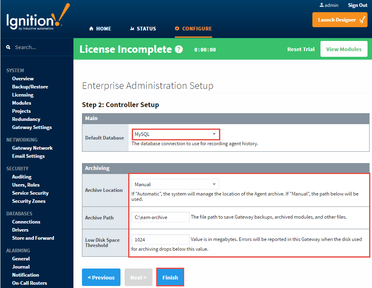The width and height of the screenshot is (372, 288).
Task: Open Service Security page
Action: 30,193
